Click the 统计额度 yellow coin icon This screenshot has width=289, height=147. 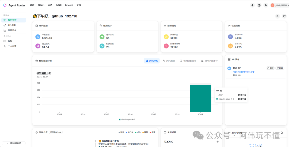point(166,37)
